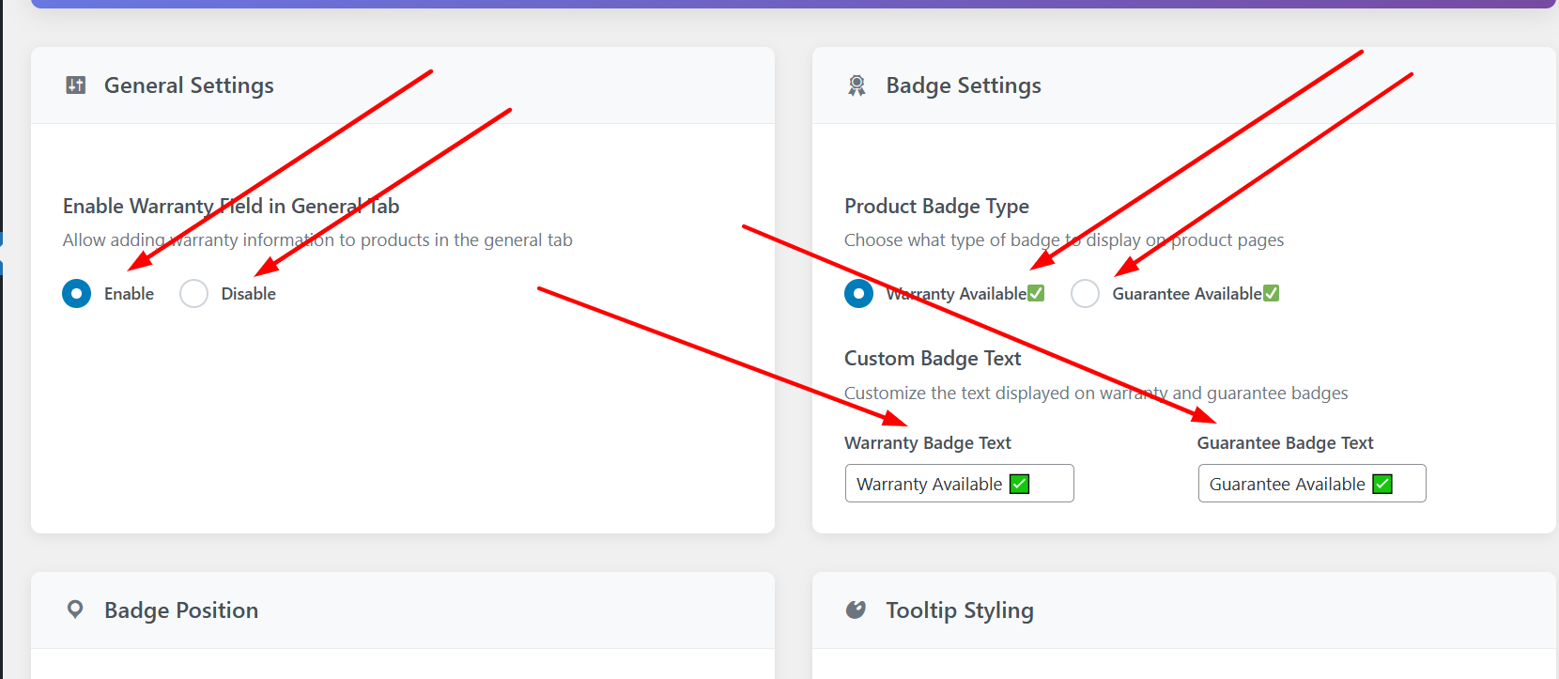This screenshot has width=1559, height=679.
Task: Click the green checkmark after Guarantee Available label
Action: [1272, 292]
